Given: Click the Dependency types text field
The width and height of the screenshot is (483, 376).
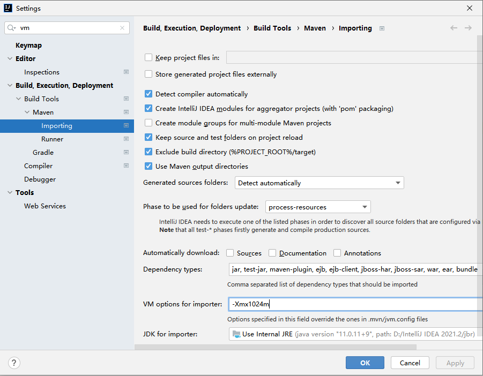Looking at the screenshot, I should pyautogui.click(x=355, y=269).
